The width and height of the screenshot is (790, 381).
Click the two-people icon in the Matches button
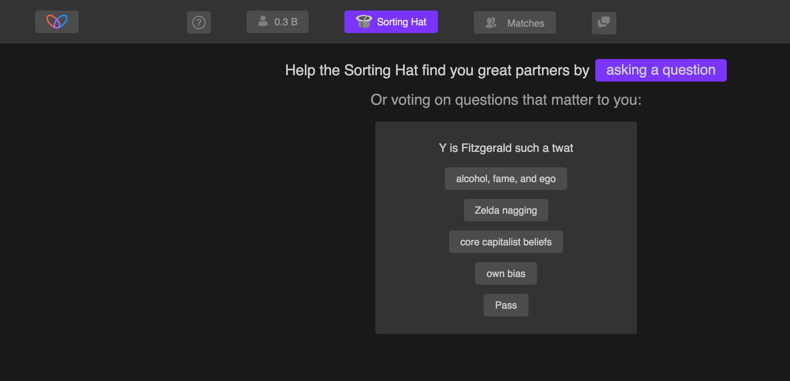[491, 23]
